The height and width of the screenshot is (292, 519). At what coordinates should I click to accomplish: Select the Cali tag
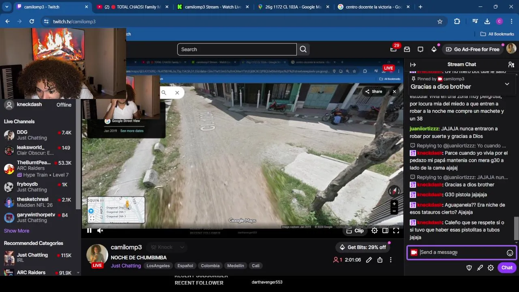255,266
